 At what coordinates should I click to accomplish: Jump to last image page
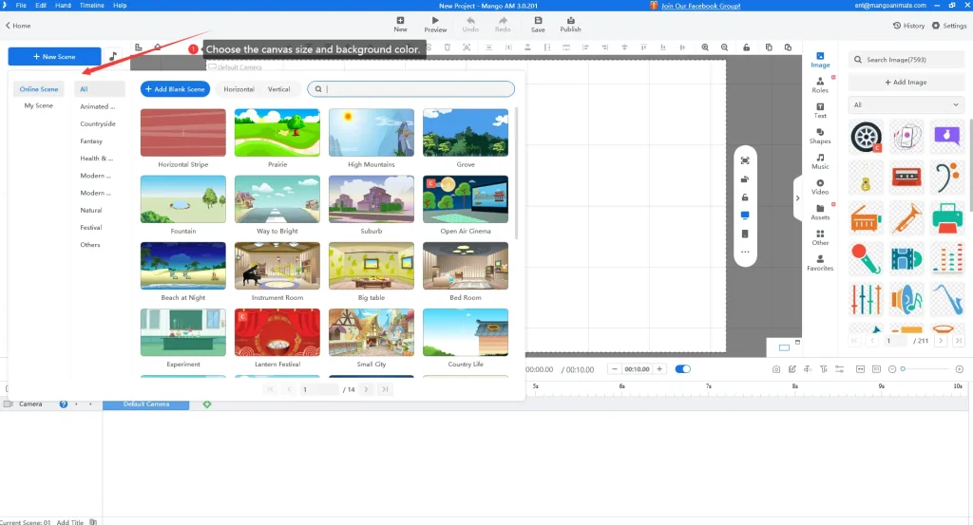click(x=959, y=340)
